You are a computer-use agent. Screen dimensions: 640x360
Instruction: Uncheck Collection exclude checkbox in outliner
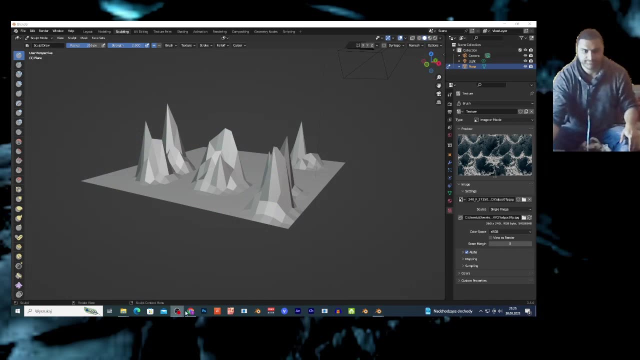click(x=519, y=50)
